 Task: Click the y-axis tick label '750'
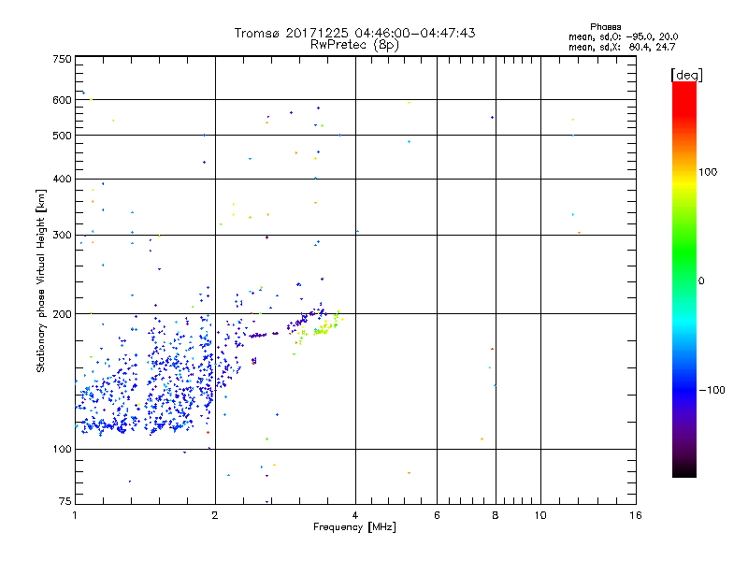tap(62, 59)
